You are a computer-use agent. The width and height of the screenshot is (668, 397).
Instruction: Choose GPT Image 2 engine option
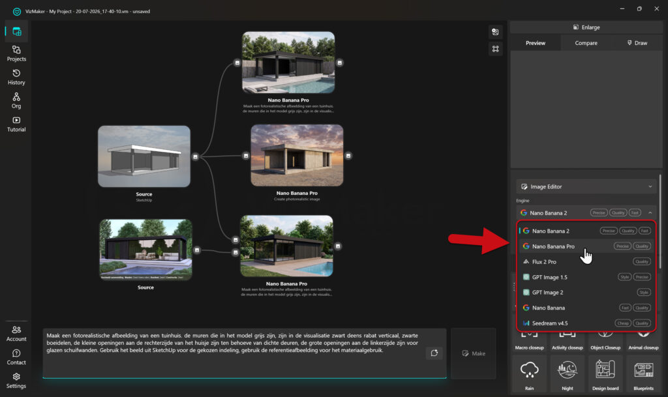tap(586, 292)
